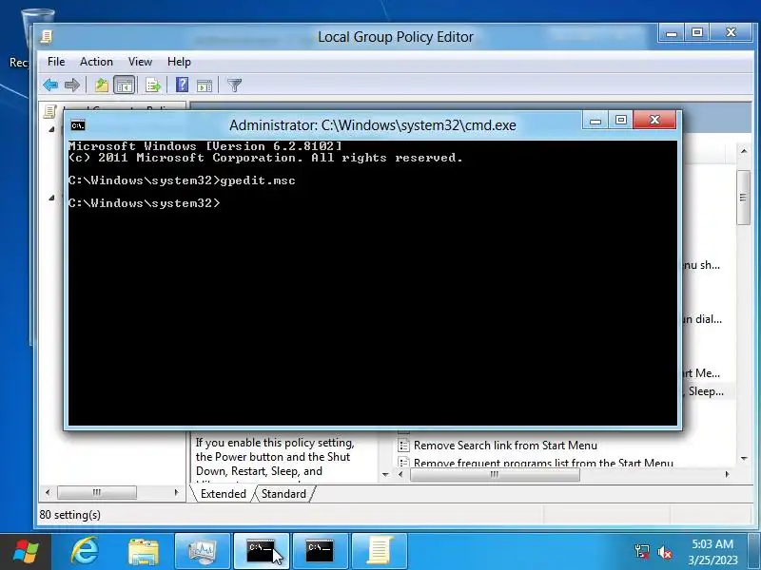Click the Export List toolbar icon
Viewport: 761px width, 570px height.
coord(153,85)
